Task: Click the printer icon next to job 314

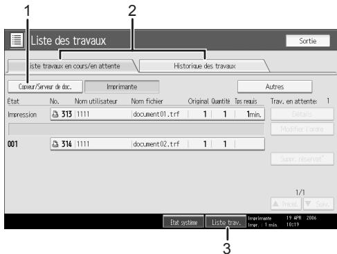Action: [x=55, y=144]
